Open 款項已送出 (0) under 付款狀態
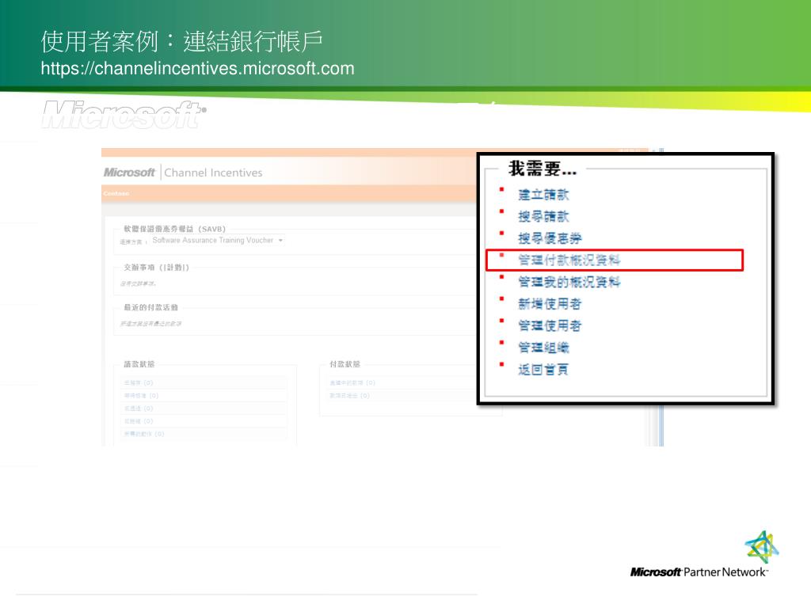The height and width of the screenshot is (608, 811). point(349,396)
